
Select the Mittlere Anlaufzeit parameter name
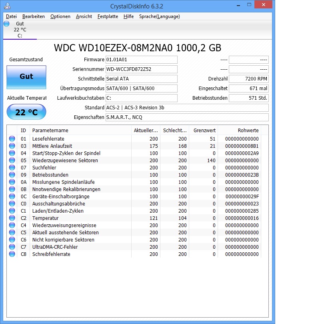(x=52, y=146)
